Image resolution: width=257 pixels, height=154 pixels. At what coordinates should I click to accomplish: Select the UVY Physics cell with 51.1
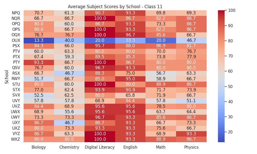[x=191, y=101]
